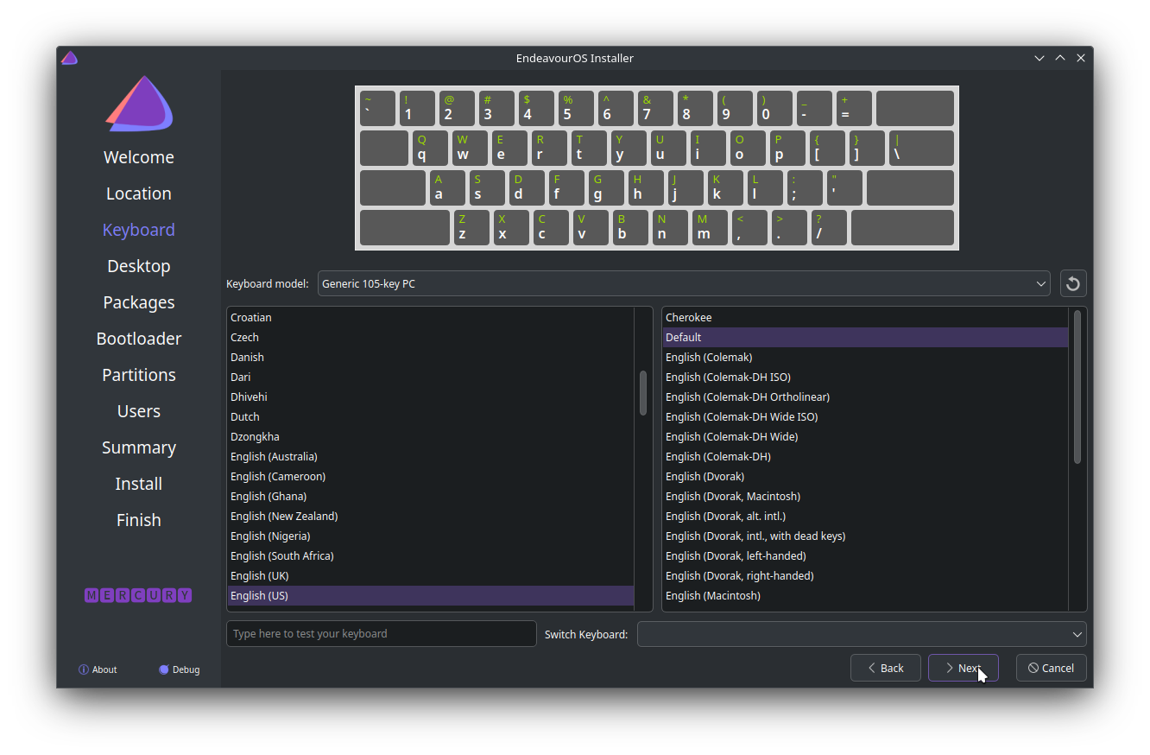Click the Next button
This screenshot has width=1150, height=755.
pos(964,668)
